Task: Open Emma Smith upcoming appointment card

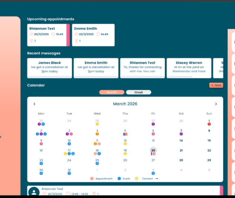Action: (x=93, y=35)
